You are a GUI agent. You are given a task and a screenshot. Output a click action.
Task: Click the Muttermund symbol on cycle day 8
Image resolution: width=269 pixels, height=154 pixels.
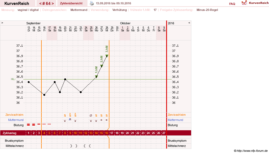click(65, 121)
